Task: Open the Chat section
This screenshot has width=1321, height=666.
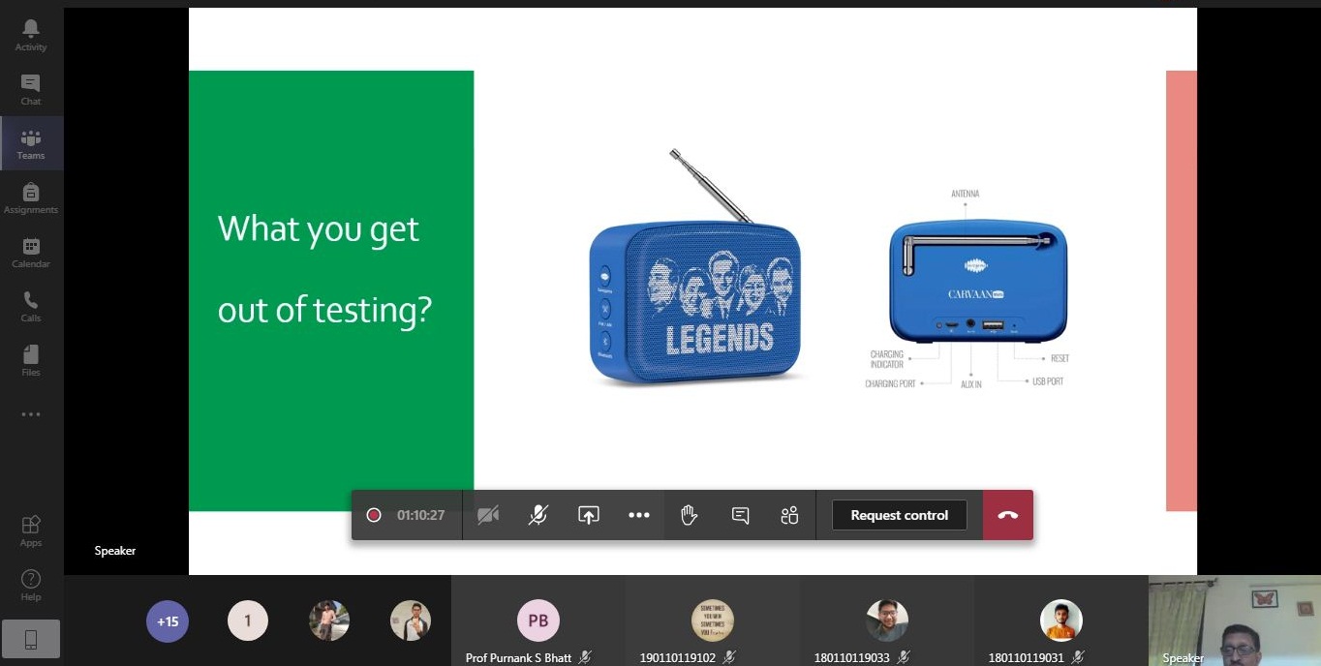Action: 31,89
